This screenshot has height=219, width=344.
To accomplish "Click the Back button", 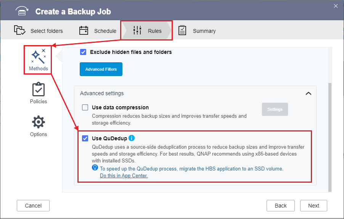I will [281, 206].
